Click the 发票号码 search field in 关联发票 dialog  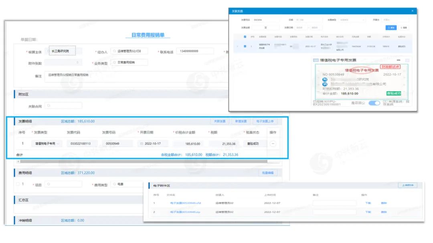coord(265,20)
